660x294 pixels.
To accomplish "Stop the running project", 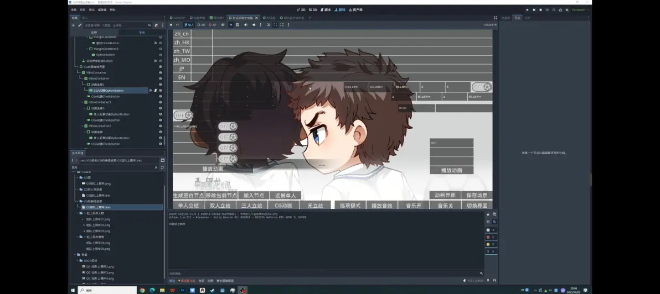I will 540,9.
